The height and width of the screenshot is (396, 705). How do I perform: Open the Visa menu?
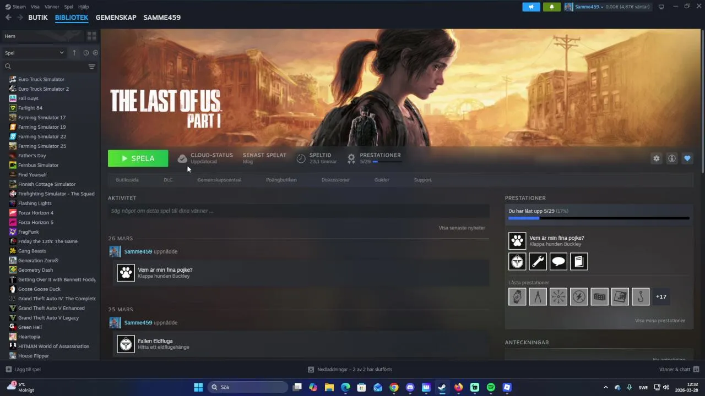tap(35, 7)
